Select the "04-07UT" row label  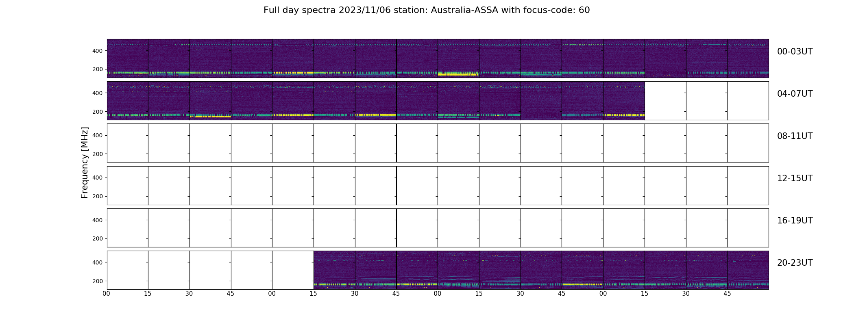click(795, 94)
